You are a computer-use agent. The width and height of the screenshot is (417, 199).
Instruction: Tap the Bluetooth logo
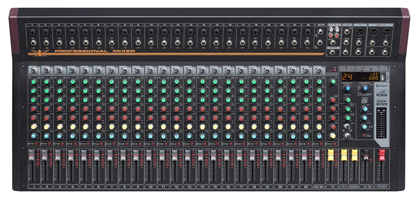tap(382, 86)
